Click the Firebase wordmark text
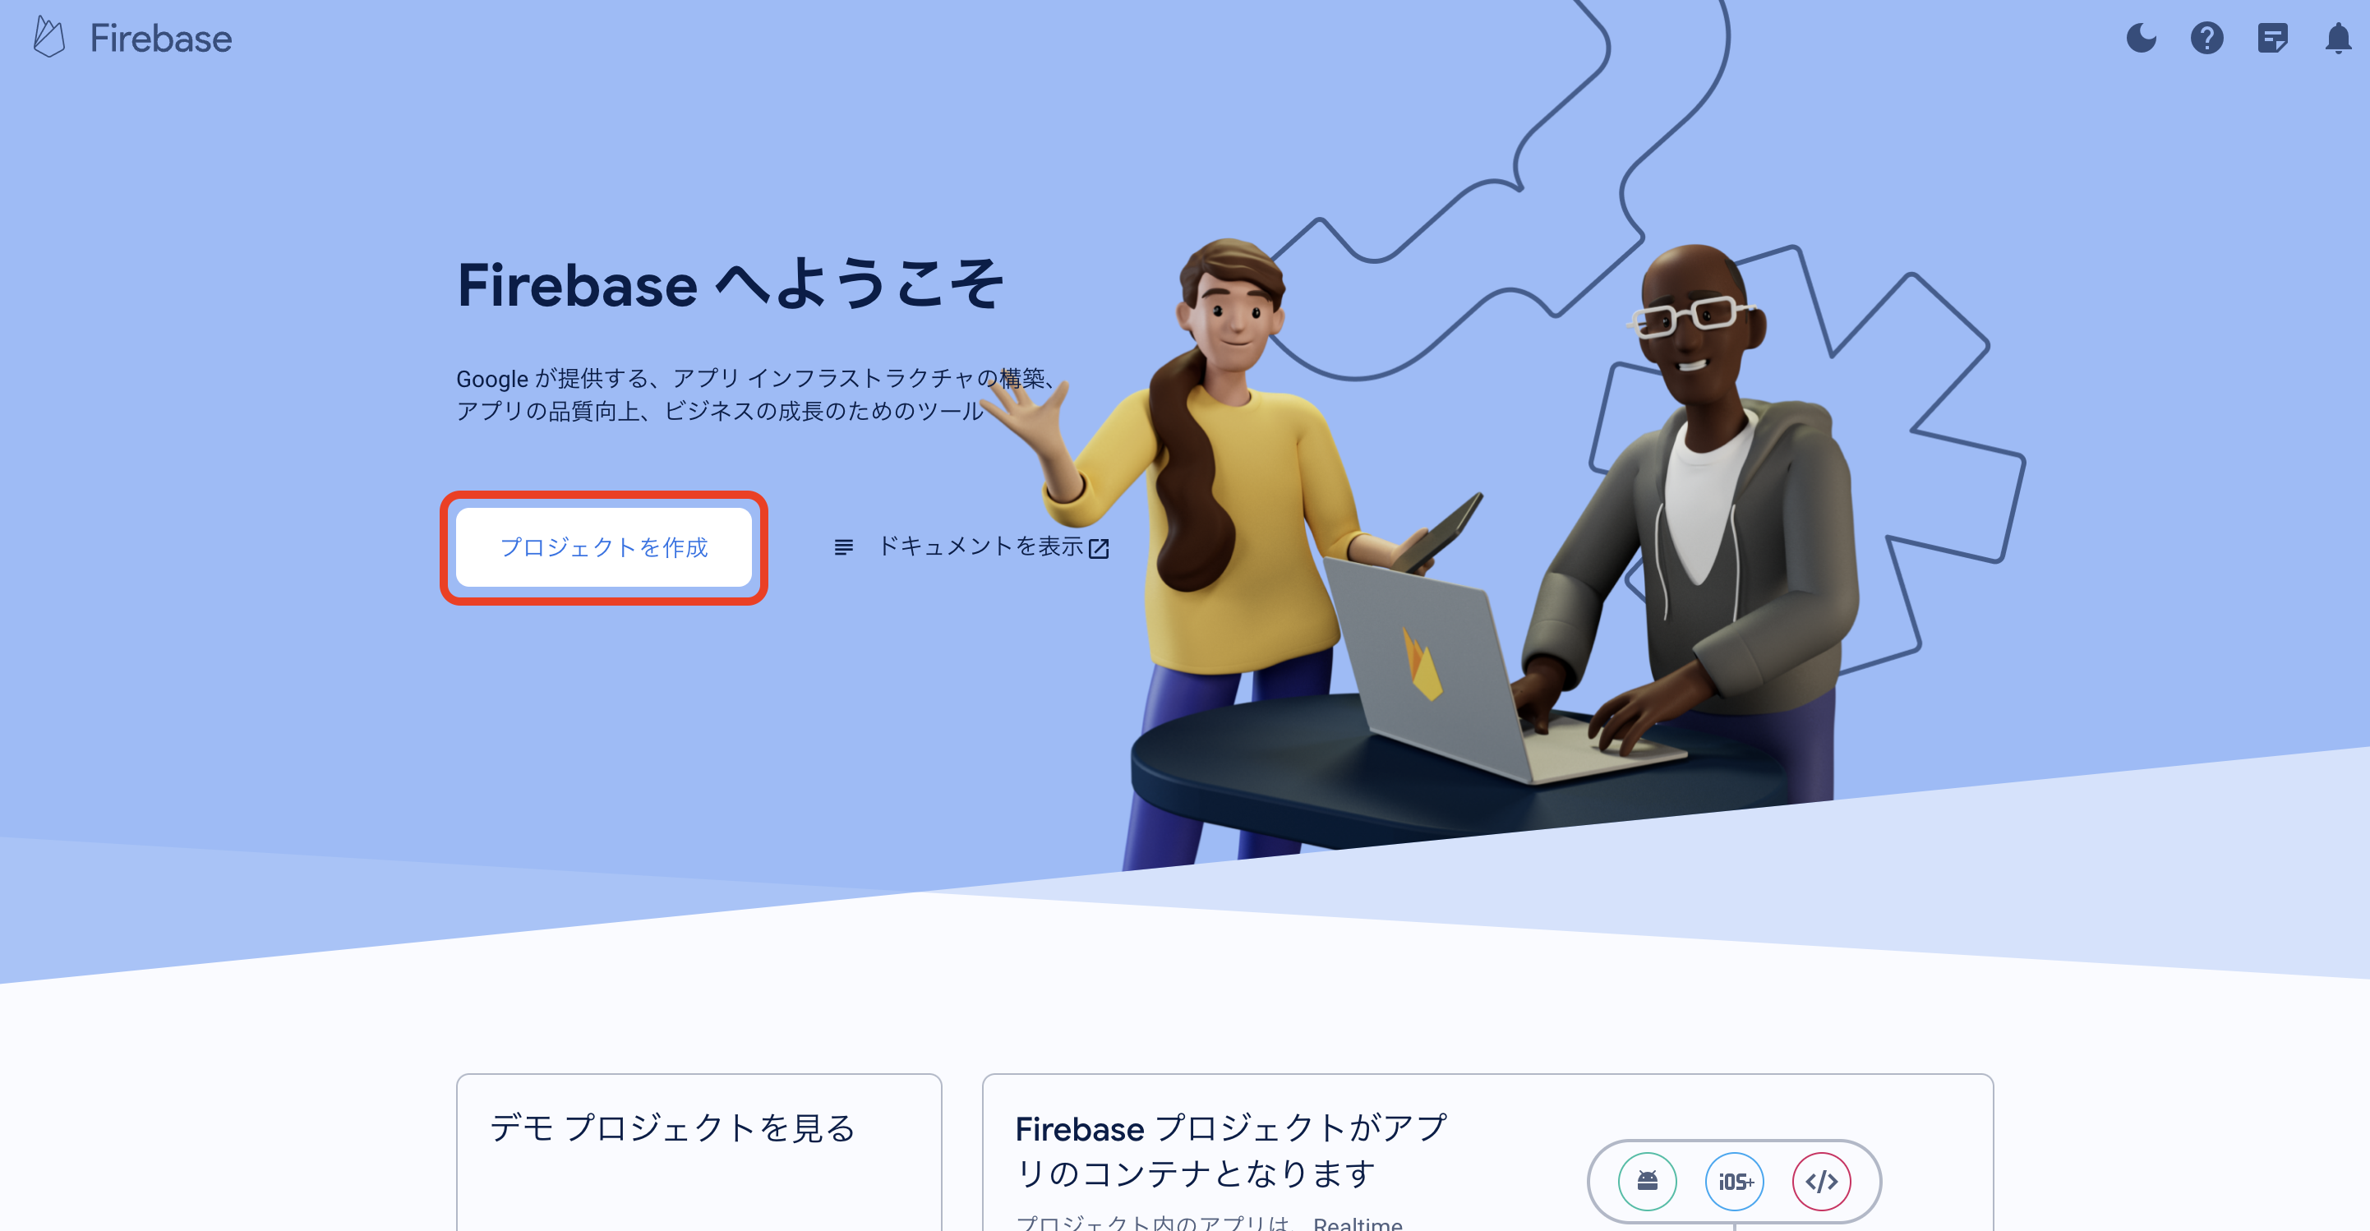The width and height of the screenshot is (2370, 1231). (161, 39)
